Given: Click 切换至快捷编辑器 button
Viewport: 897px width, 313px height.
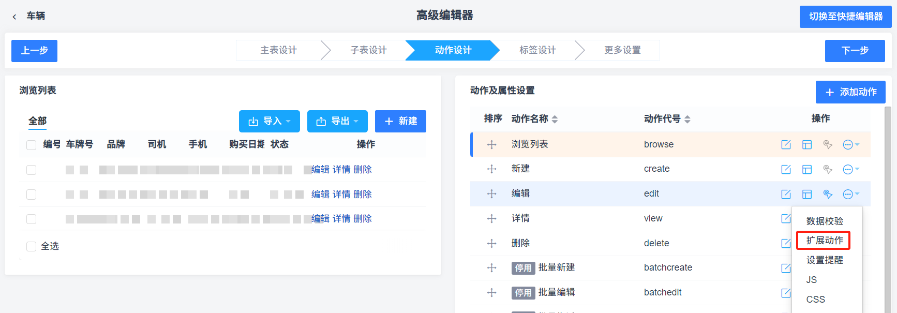Looking at the screenshot, I should [x=846, y=17].
